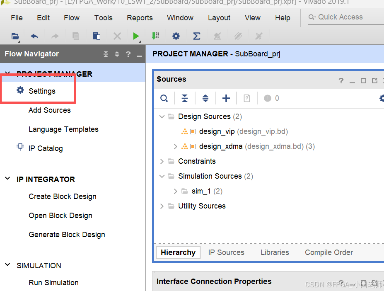
Task: Click the Open Project folder icon
Action: click(x=15, y=36)
